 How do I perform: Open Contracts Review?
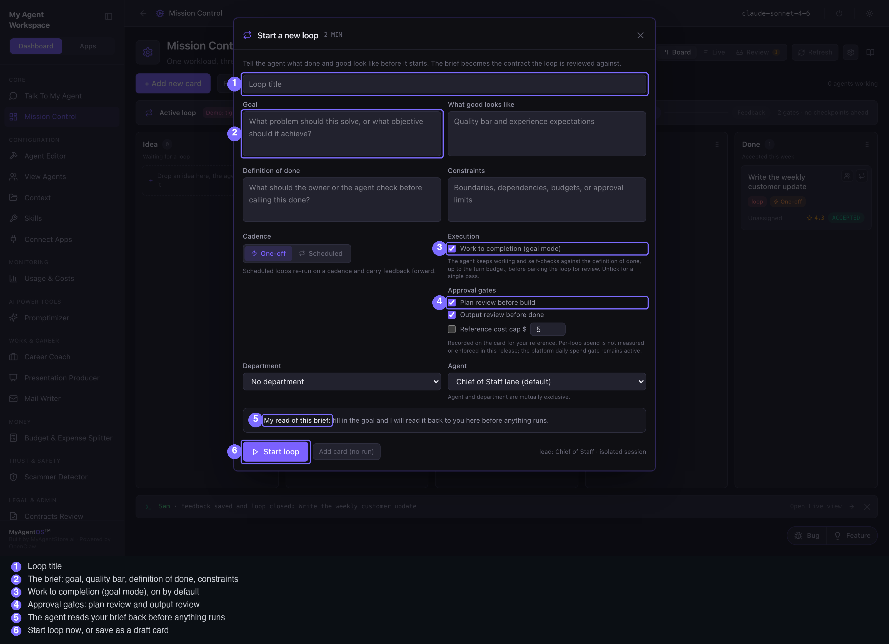coord(62,516)
